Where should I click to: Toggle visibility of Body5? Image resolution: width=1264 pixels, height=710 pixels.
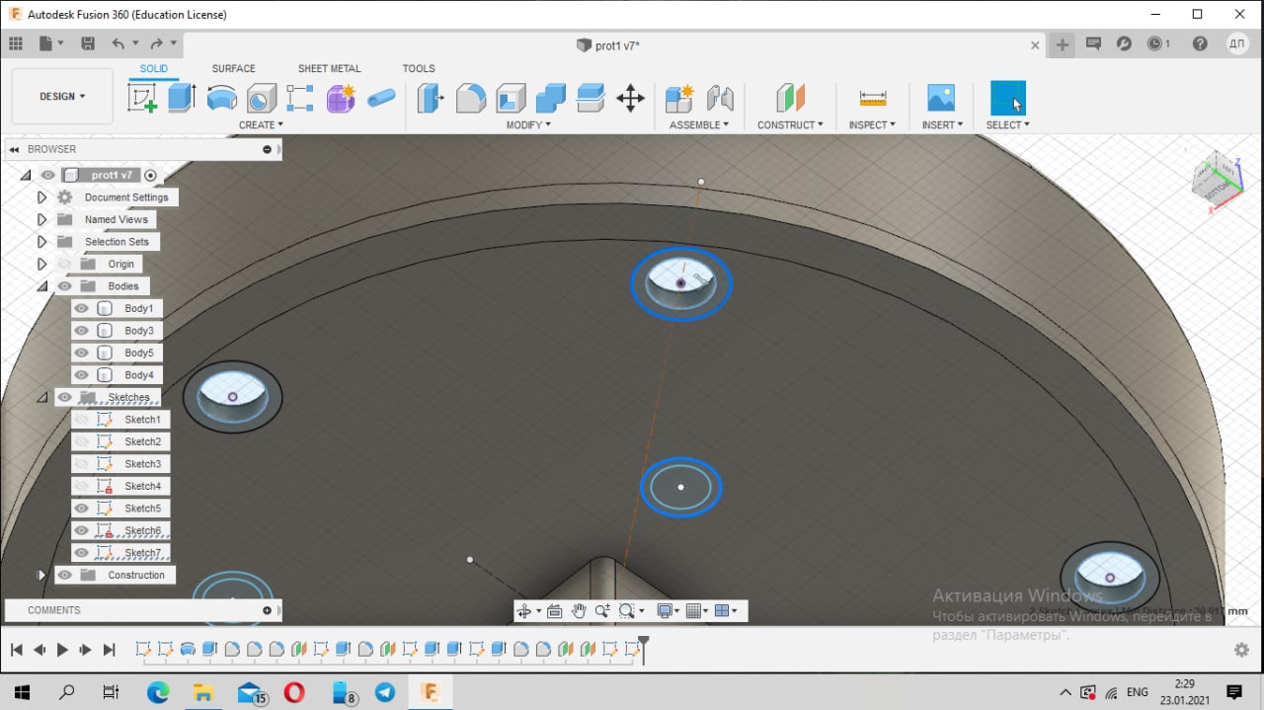(x=81, y=353)
